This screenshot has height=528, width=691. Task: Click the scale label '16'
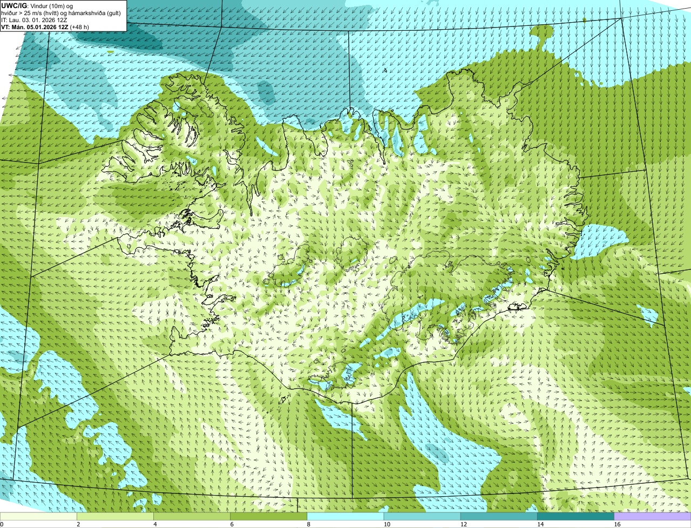[x=617, y=524]
